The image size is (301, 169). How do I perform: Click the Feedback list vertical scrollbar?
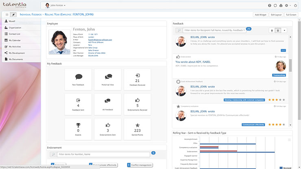(x=290, y=65)
